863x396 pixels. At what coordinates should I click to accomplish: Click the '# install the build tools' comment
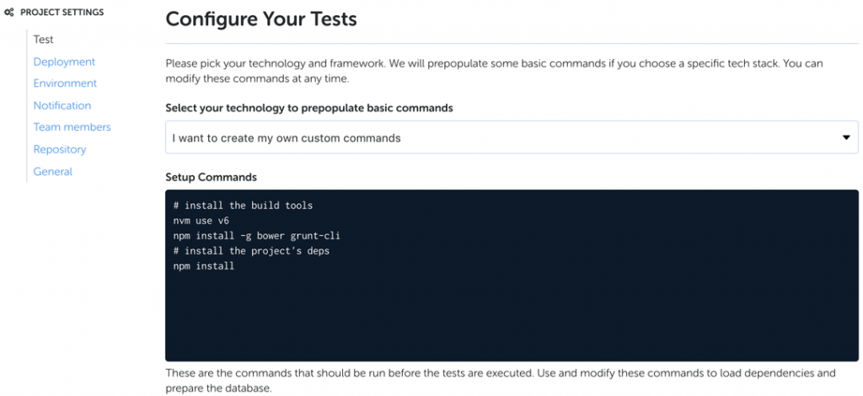point(242,206)
